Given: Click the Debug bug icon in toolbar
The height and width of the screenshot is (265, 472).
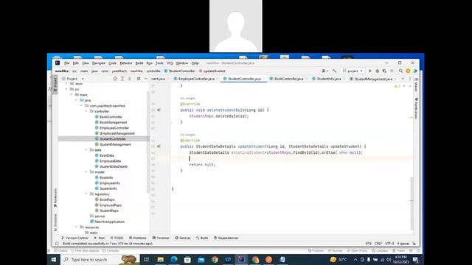Looking at the screenshot, I should 377,71.
